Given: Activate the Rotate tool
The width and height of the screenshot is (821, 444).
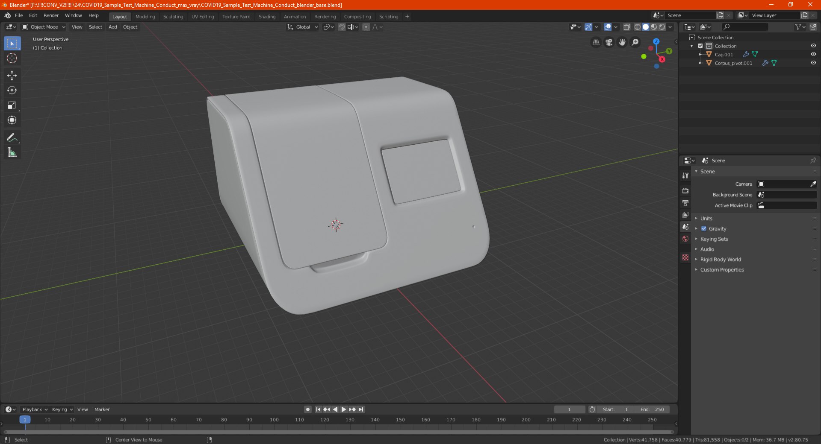Looking at the screenshot, I should (x=12, y=91).
